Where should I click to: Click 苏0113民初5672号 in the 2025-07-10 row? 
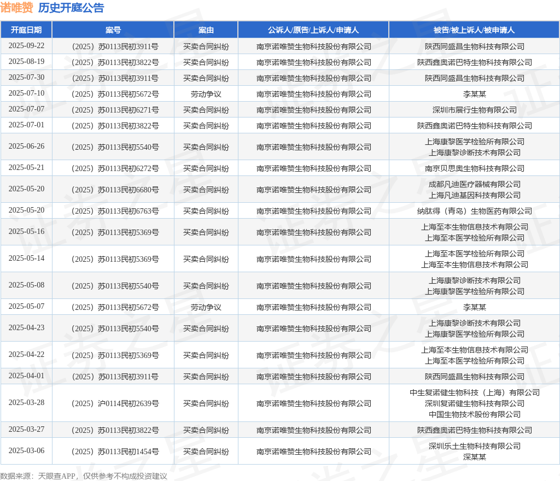[128, 94]
